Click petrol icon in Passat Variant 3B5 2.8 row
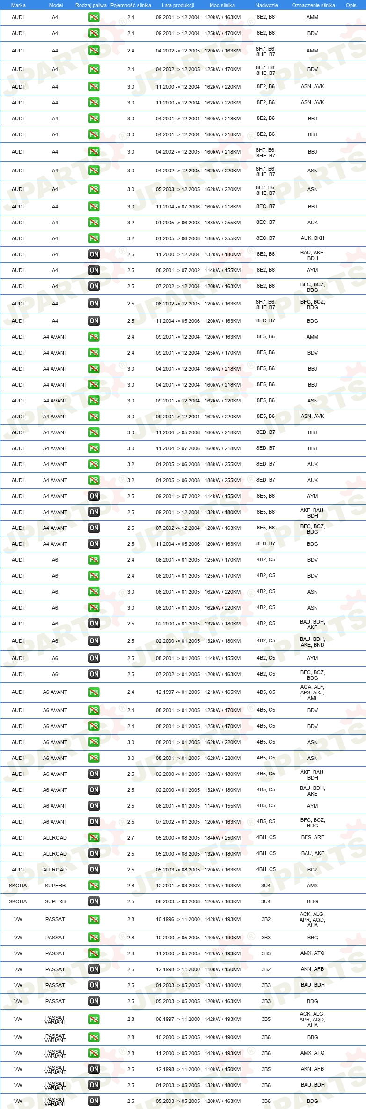The width and height of the screenshot is (366, 1109). 94,1019
